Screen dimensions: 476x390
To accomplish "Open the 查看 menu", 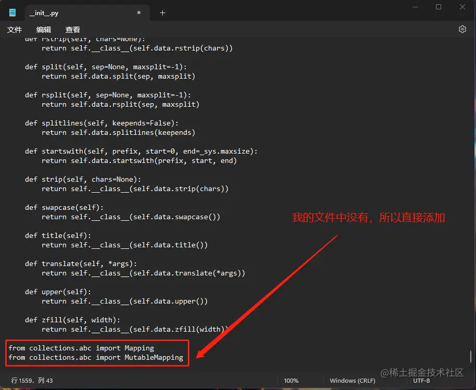I will 72,30.
